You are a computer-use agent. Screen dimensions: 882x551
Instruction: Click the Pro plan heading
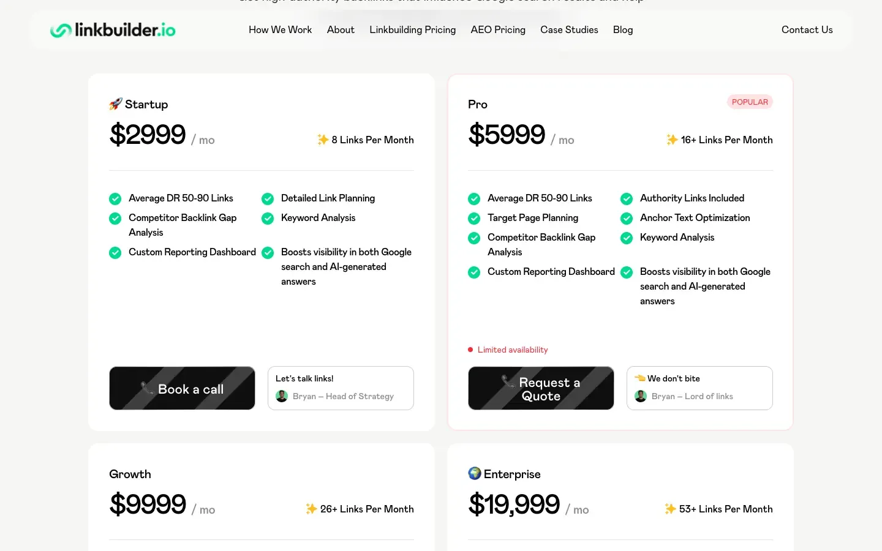point(478,104)
